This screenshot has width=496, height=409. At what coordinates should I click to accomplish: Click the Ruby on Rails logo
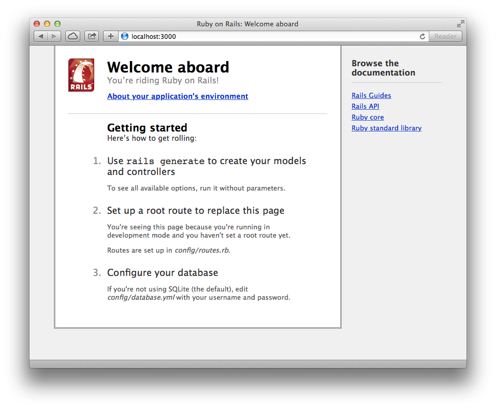tap(81, 75)
